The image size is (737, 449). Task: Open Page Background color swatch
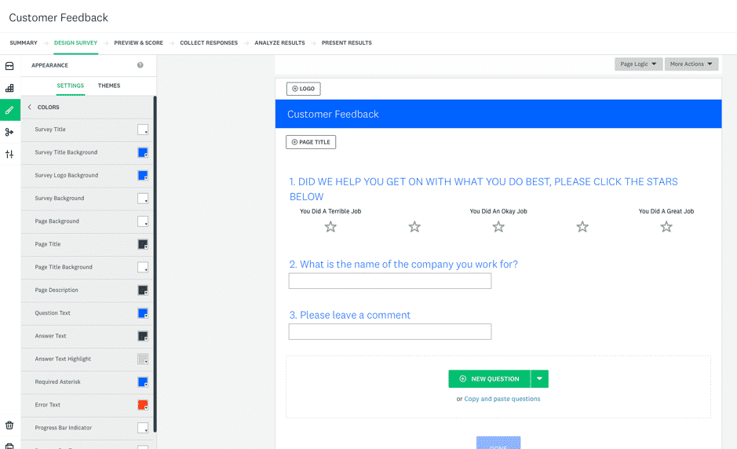point(143,221)
